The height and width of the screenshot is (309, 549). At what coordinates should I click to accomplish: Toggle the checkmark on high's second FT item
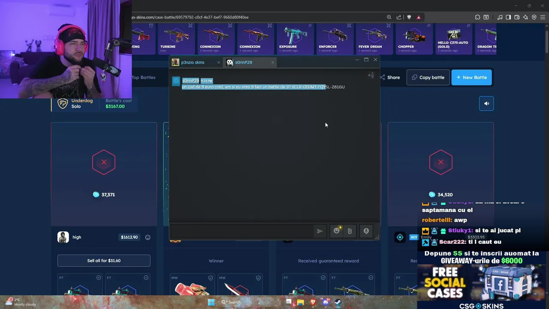click(146, 278)
